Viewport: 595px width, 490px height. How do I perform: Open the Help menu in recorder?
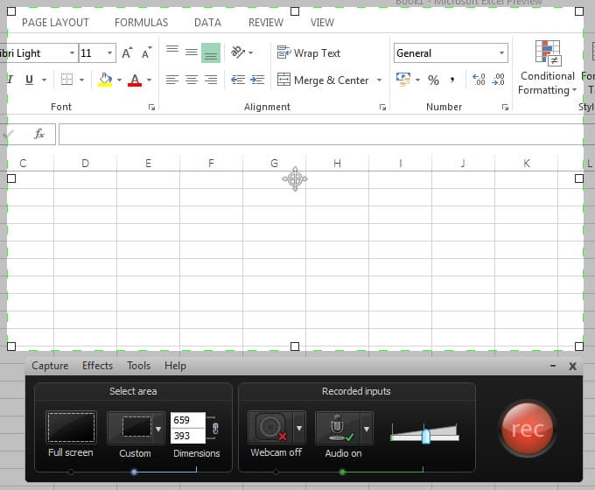175,366
